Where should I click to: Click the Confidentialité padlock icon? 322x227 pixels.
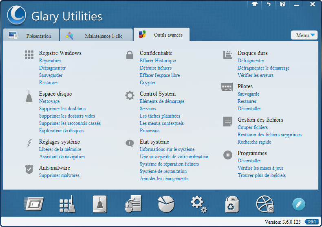click(x=130, y=55)
